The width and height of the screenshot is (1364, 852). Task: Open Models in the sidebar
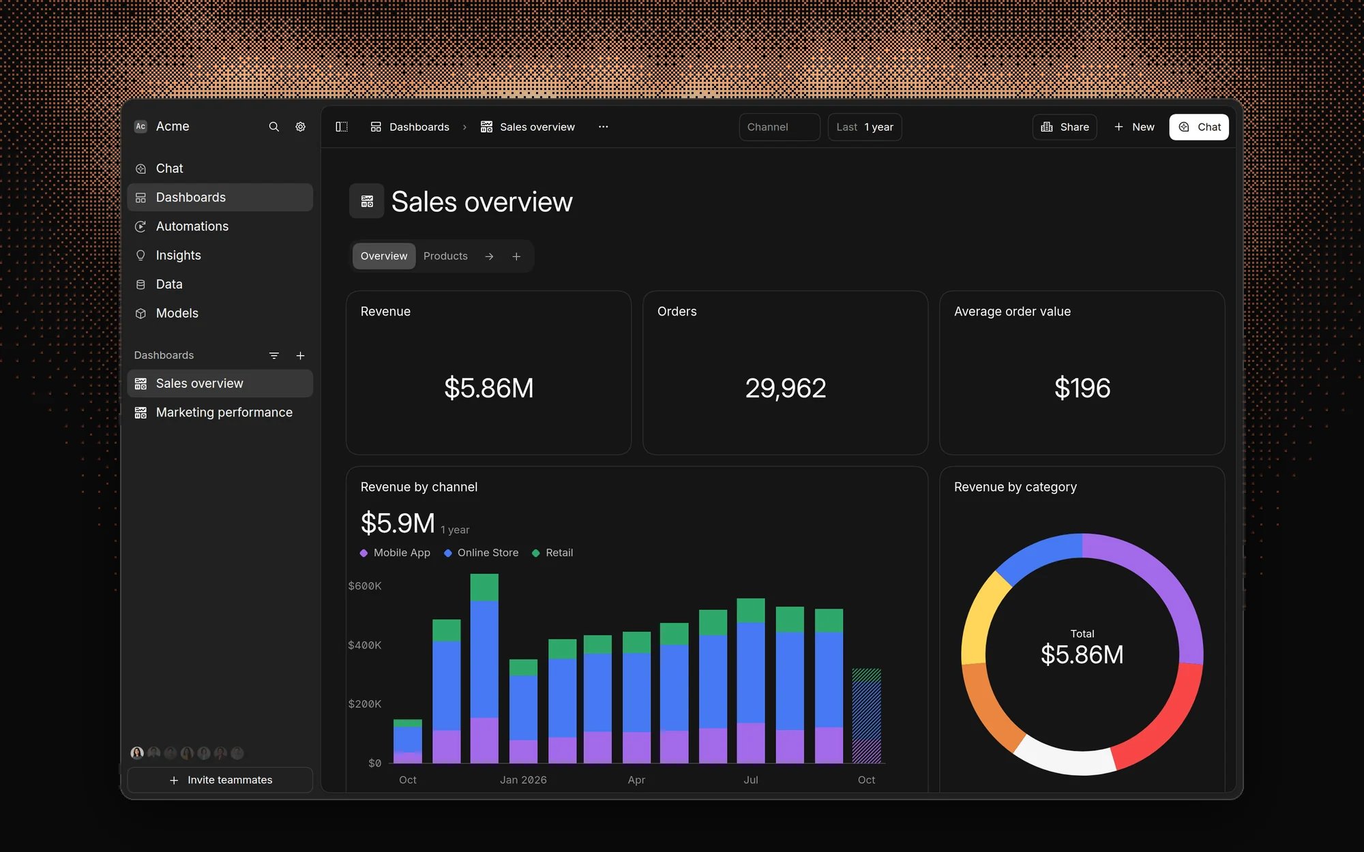[x=220, y=313]
